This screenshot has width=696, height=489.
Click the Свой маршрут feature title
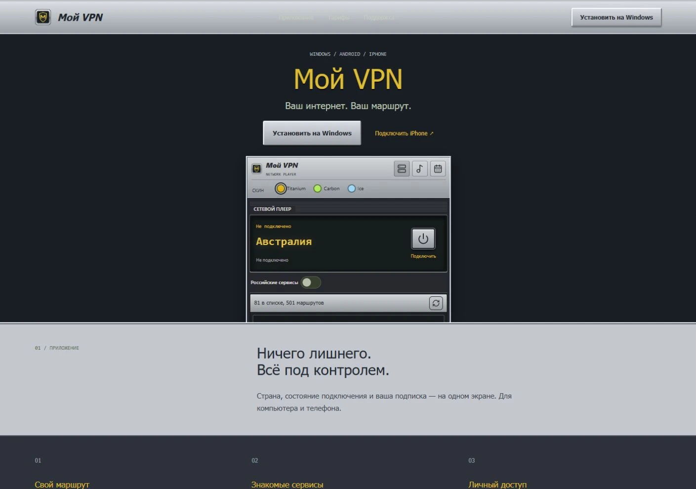click(62, 485)
